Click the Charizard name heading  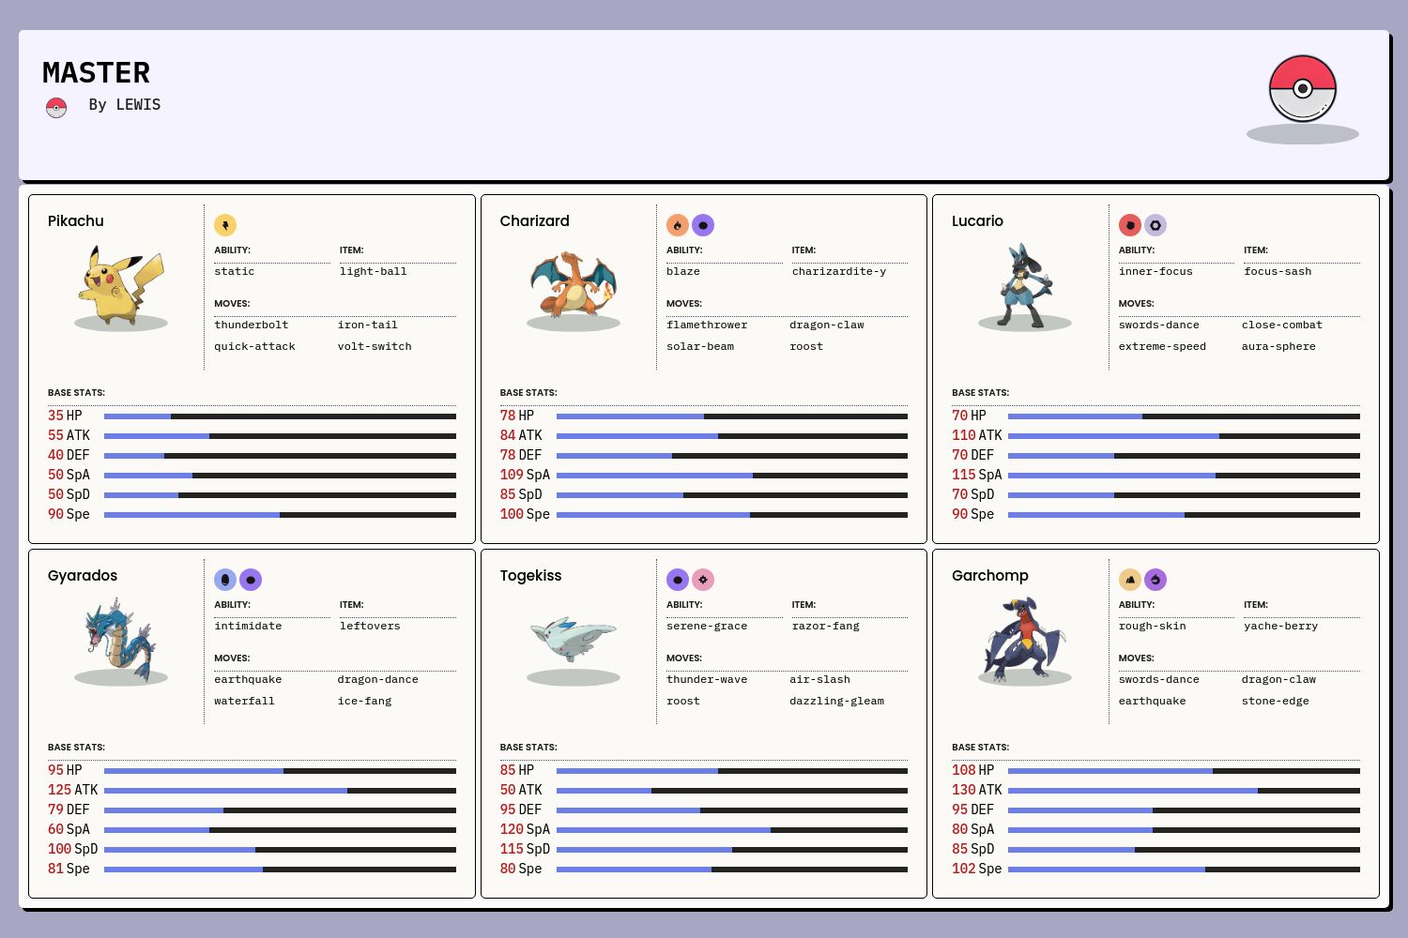[x=534, y=221]
